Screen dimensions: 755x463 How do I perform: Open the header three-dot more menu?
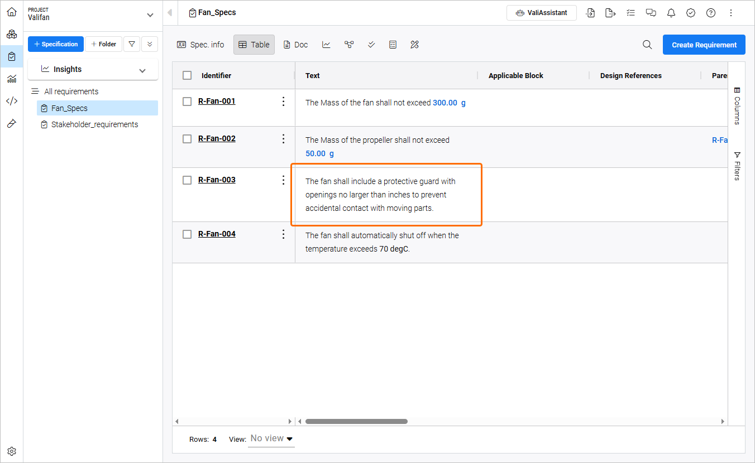click(731, 13)
